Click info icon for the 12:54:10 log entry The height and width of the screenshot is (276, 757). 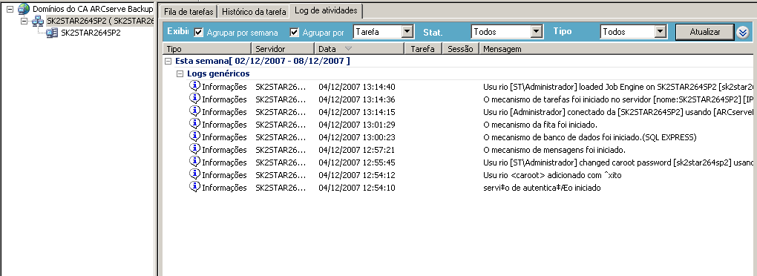tap(194, 186)
